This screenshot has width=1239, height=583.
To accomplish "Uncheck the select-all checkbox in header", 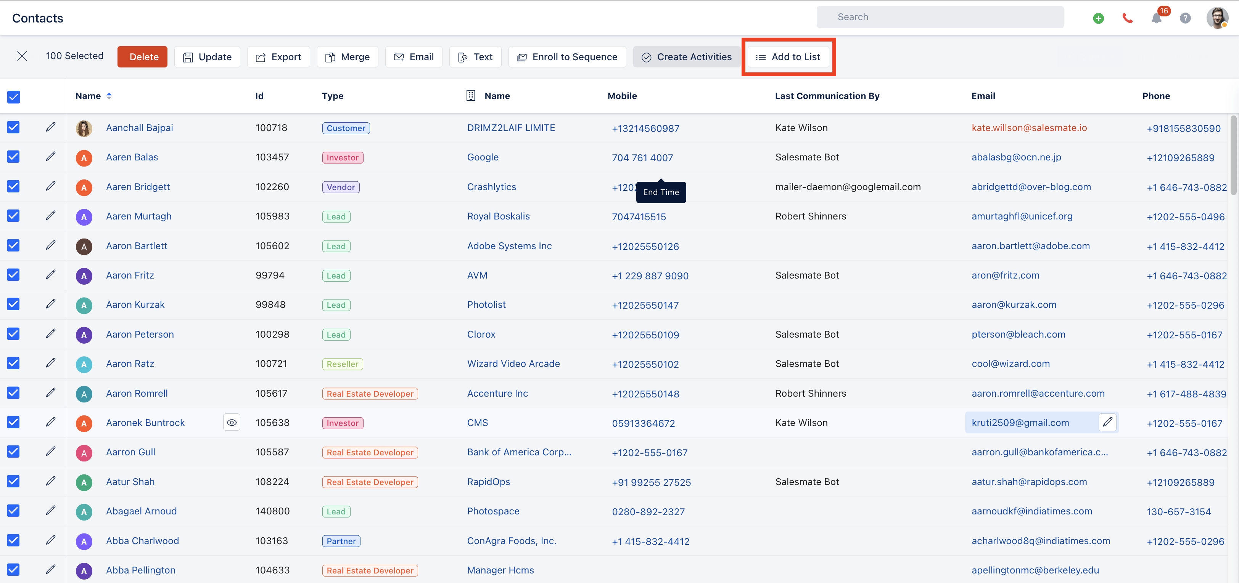I will (13, 97).
